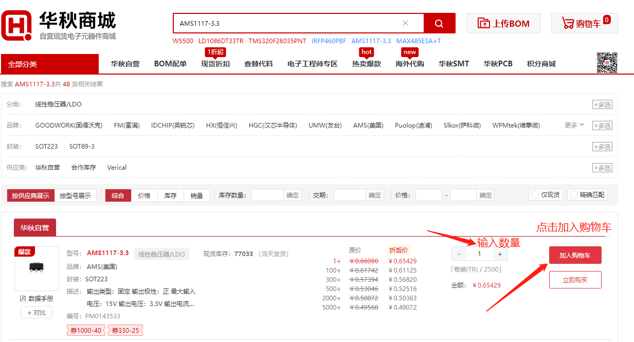Screen dimensions: 634x342
Task: Decrease quantity with minus button
Action: coord(459,254)
